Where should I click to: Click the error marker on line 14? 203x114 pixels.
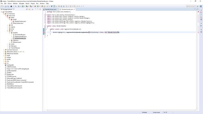pyautogui.click(x=44, y=32)
